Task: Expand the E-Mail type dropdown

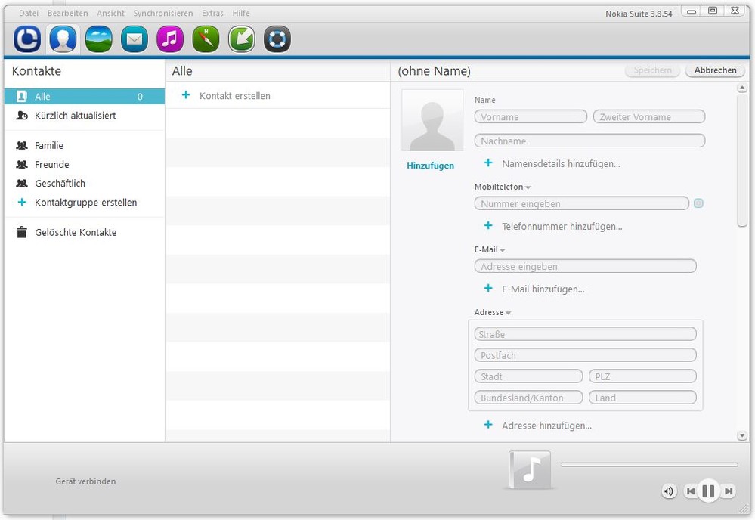Action: coord(503,250)
